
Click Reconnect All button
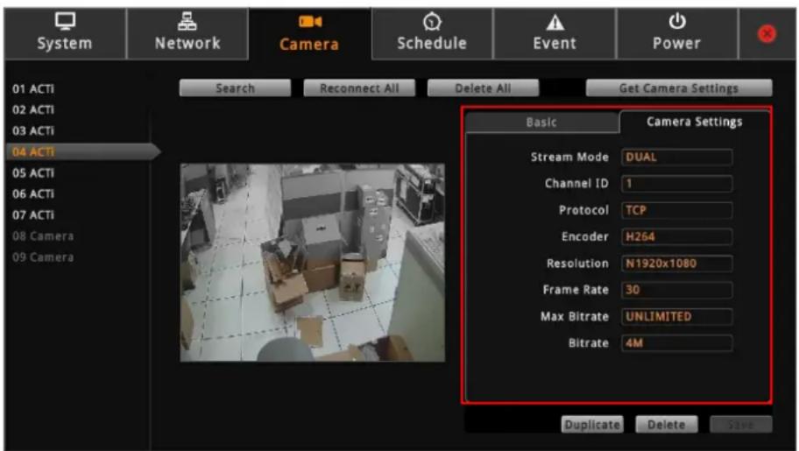click(359, 88)
